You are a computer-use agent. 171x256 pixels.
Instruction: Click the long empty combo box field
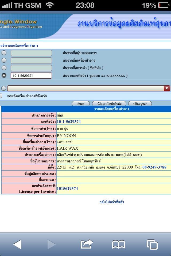coord(85,88)
